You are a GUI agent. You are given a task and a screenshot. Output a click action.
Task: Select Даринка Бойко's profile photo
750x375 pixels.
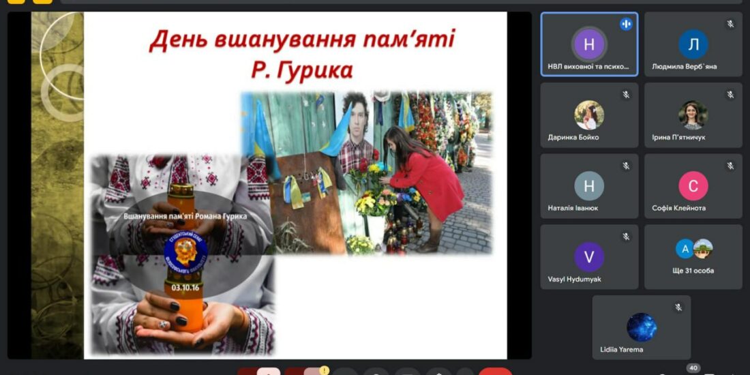click(589, 115)
